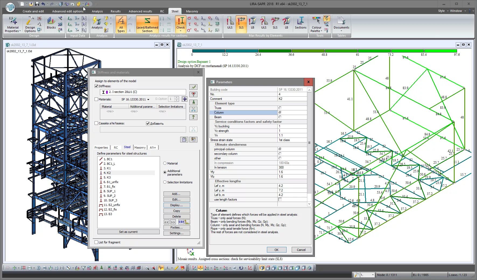Click the 3D box view icon in bottom toolbar
The image size is (477, 280).
tap(262, 268)
